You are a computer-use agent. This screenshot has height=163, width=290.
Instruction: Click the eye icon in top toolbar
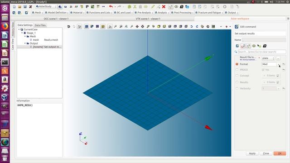click(x=176, y=7)
